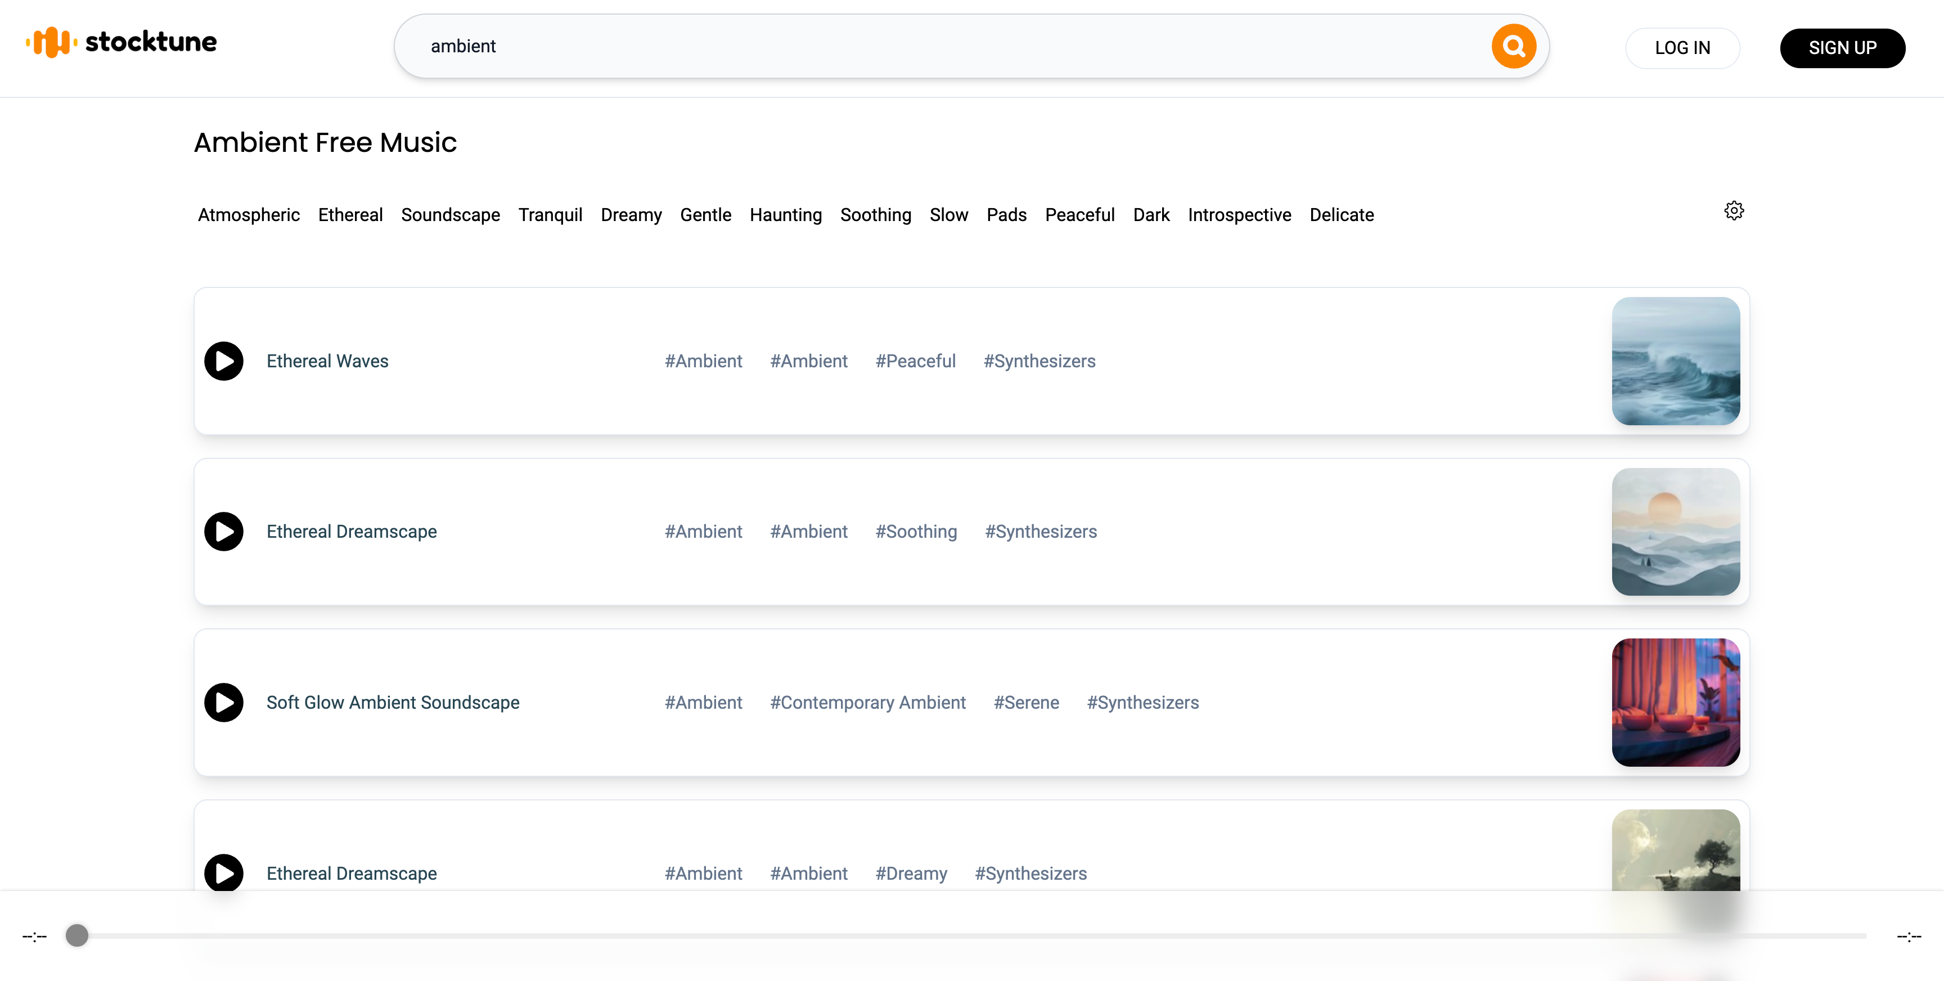Open the #Contemporary Ambient hashtag link

[867, 703]
